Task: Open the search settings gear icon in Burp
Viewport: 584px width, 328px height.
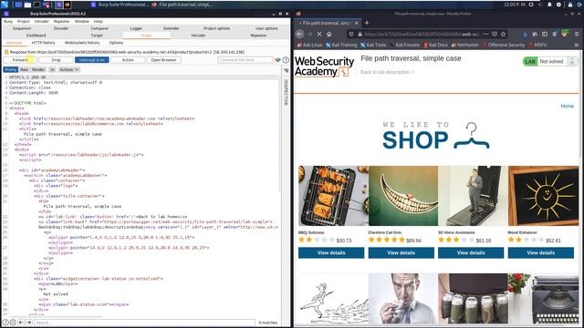Action: click(13, 323)
